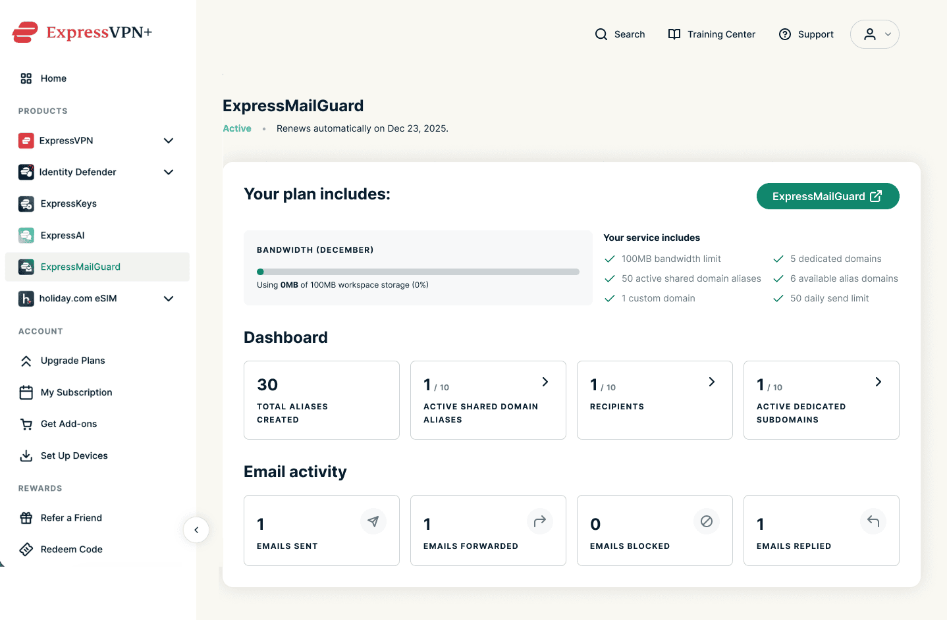This screenshot has height=620, width=947.
Task: Click the Identity Defender product icon
Action: [26, 172]
